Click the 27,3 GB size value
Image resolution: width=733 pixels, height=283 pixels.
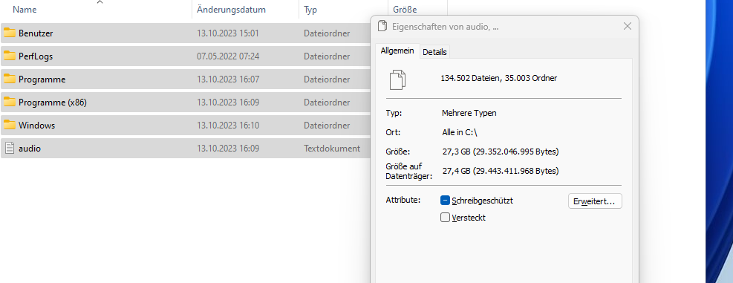coord(501,152)
